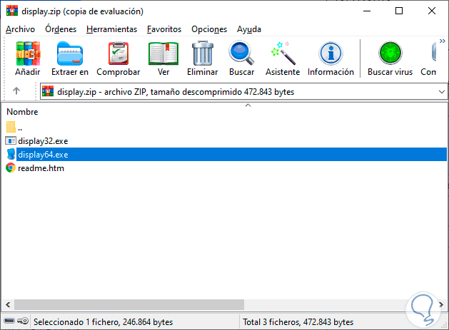Open the Herramientas menu
Image resolution: width=449 pixels, height=330 pixels.
[111, 29]
